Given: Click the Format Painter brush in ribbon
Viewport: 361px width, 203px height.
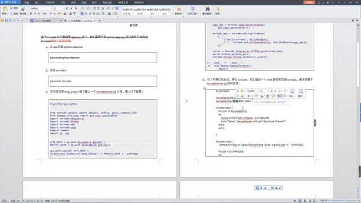Looking at the screenshot, I should point(23,9).
